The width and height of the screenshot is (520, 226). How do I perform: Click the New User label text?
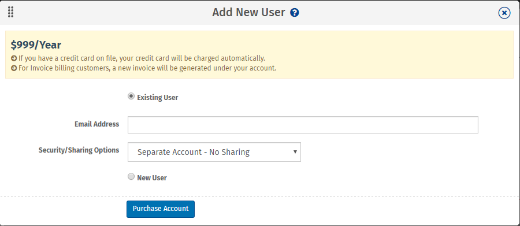152,177
